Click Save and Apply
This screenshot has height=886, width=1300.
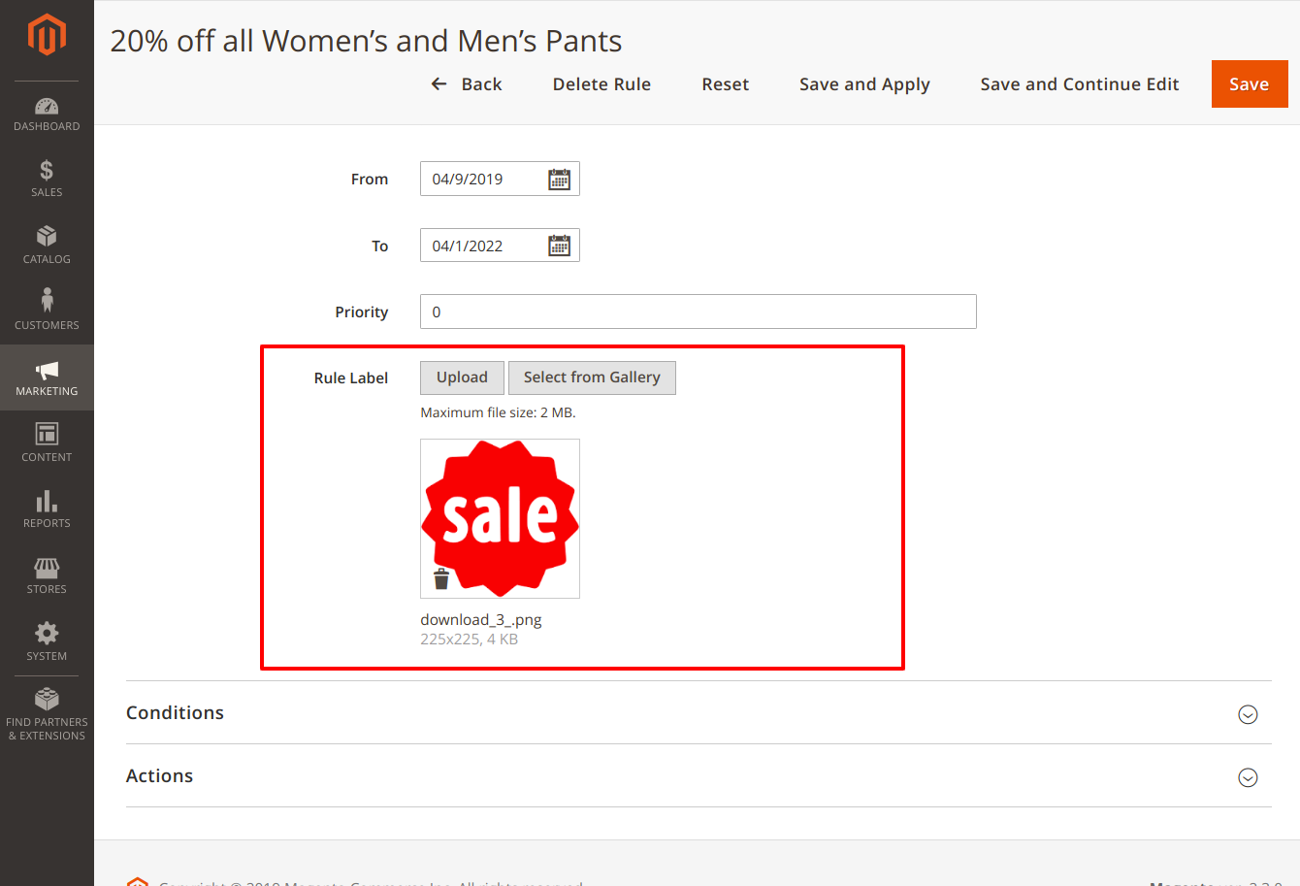click(864, 84)
